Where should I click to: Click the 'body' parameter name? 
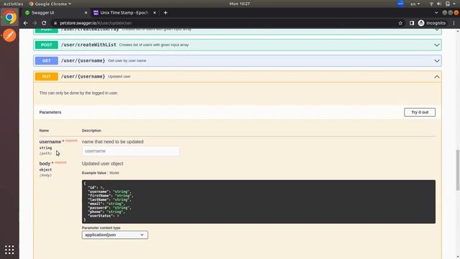(45, 163)
